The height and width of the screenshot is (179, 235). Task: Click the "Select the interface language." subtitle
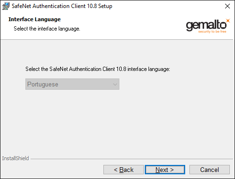coord(47,29)
